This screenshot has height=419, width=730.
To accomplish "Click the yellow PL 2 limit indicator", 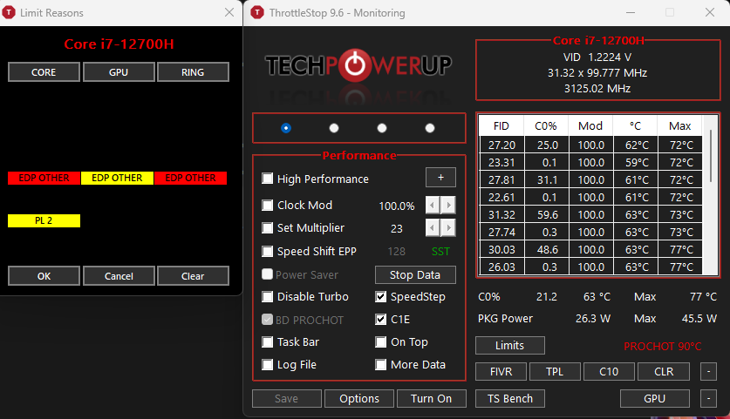I will (44, 220).
